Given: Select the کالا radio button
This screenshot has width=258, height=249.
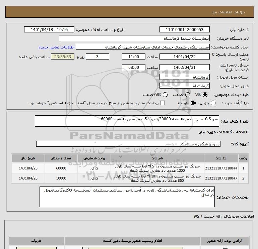Looking at the screenshot, I should [205, 95].
